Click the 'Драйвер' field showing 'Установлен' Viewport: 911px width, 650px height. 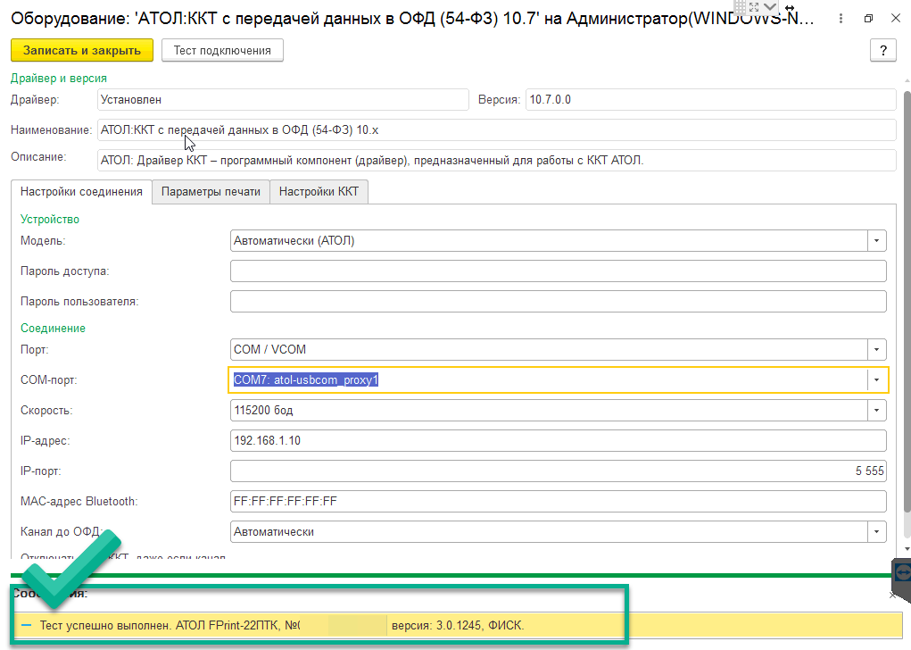(283, 99)
